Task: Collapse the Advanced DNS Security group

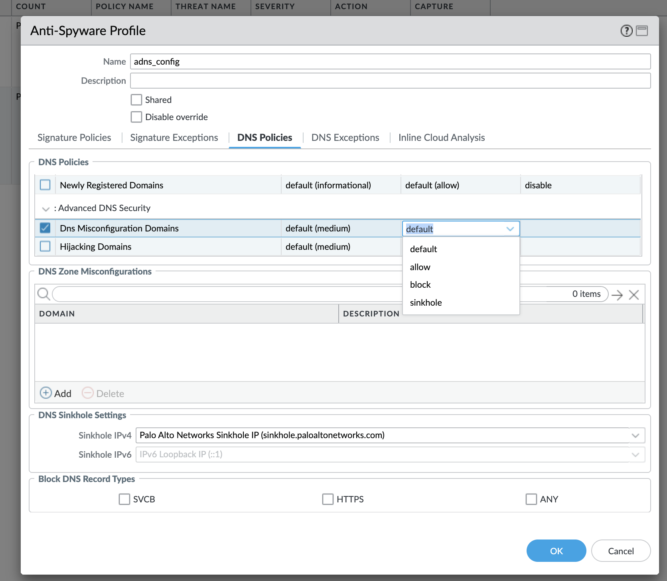Action: point(46,209)
